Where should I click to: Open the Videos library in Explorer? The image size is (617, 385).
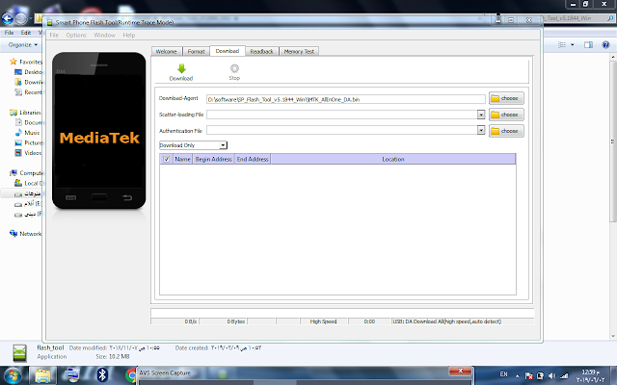pos(28,153)
